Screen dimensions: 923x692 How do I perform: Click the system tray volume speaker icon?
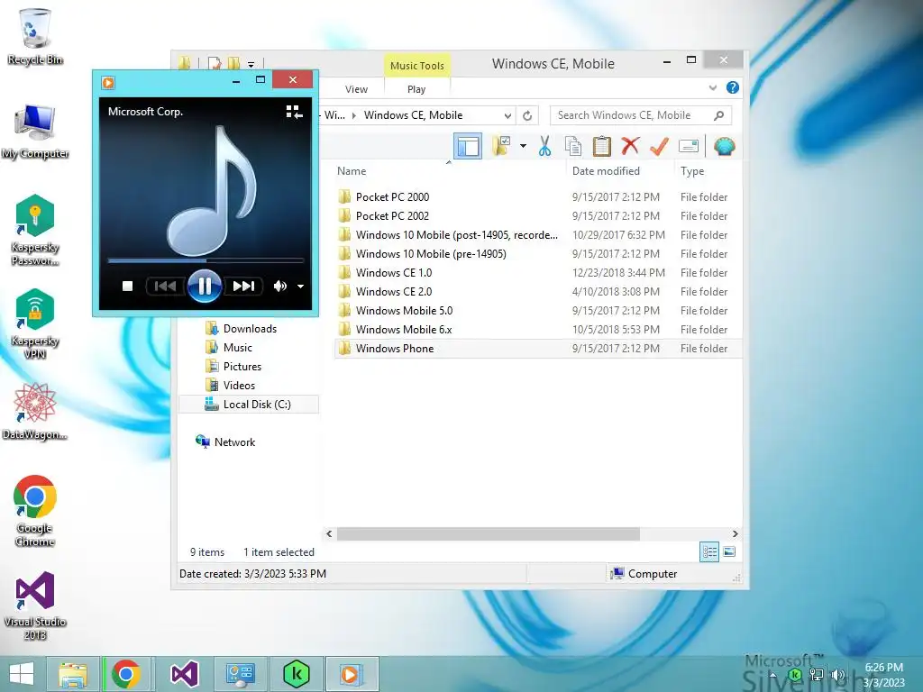point(838,674)
